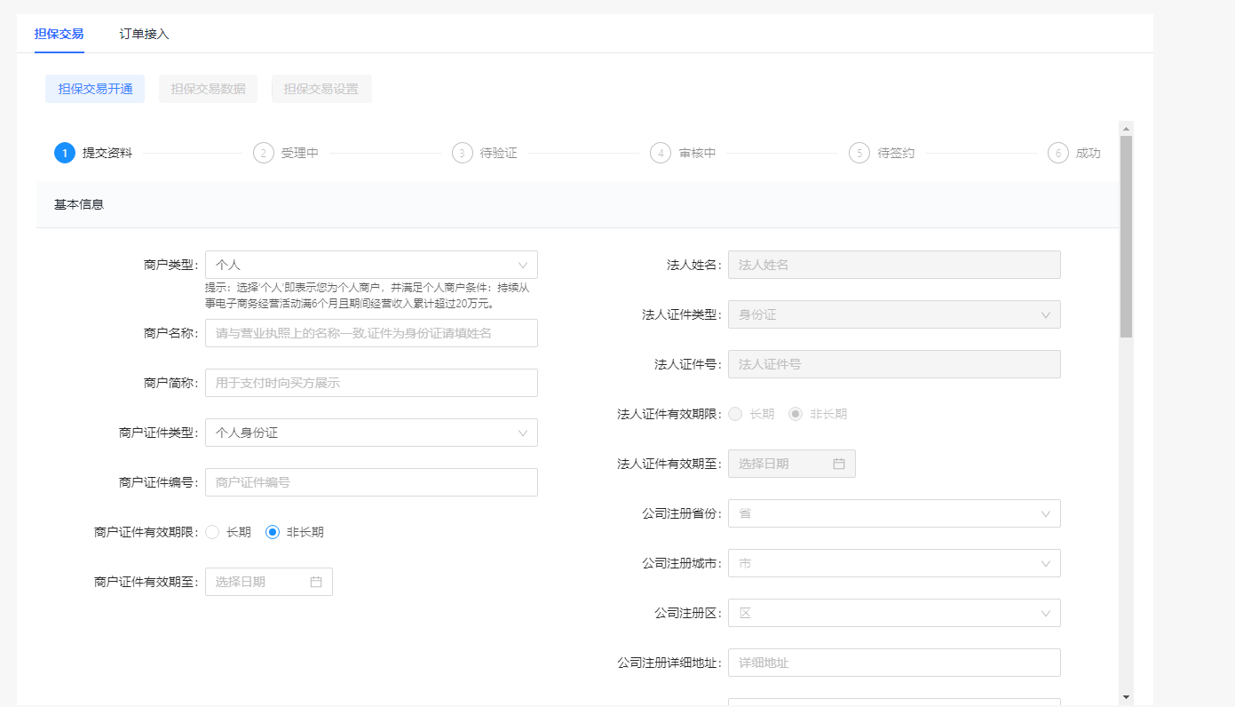
Task: Click the 担保交易开通 button
Action: coord(95,89)
